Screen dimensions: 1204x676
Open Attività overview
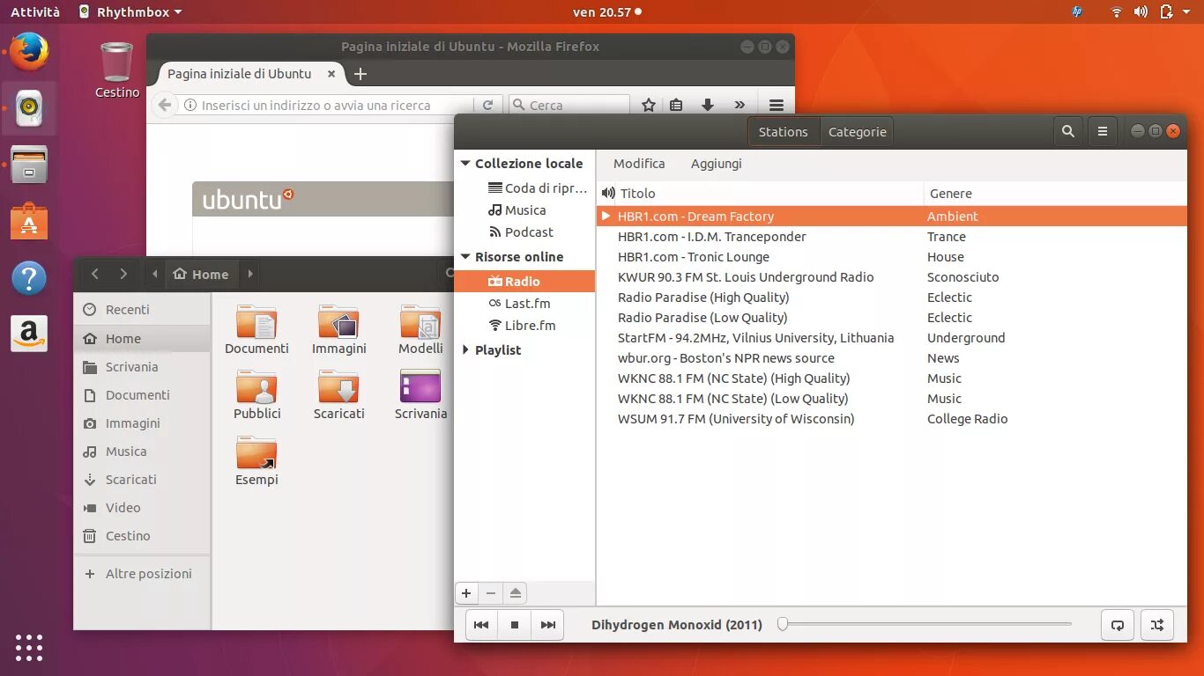(35, 11)
